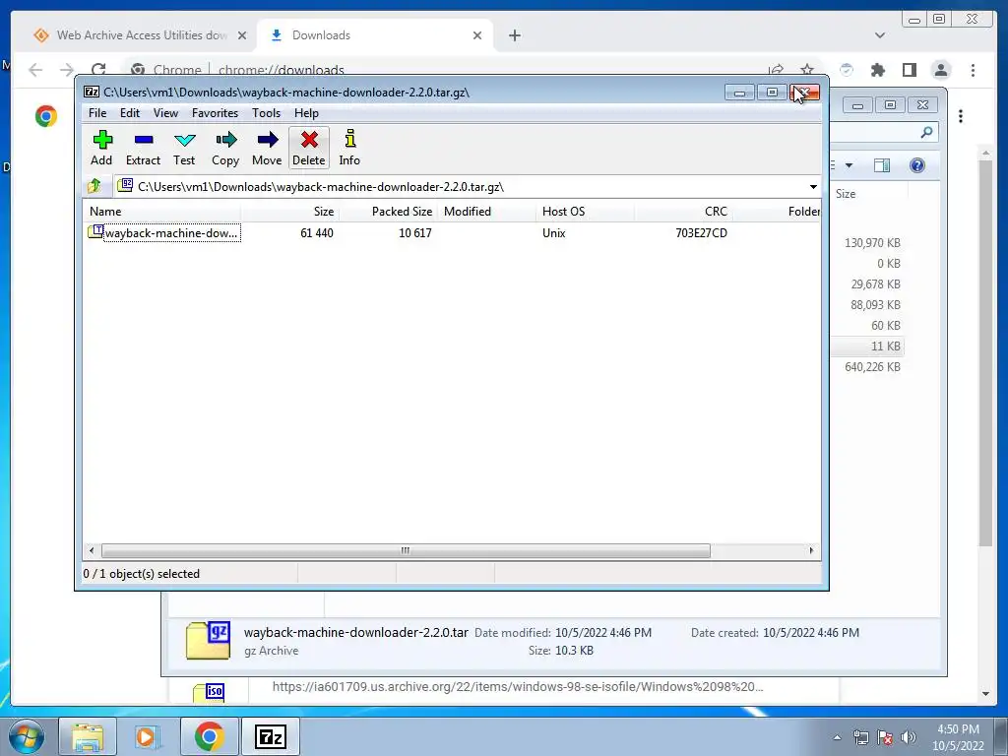Open Chrome's three-dot menu
This screenshot has width=1008, height=756.
[x=973, y=70]
